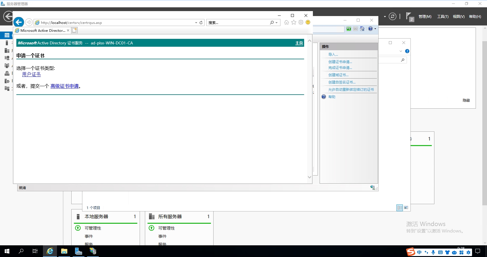Image resolution: width=487 pixels, height=257 pixels.
Task: Open IE favorites star icon
Action: tap(294, 22)
